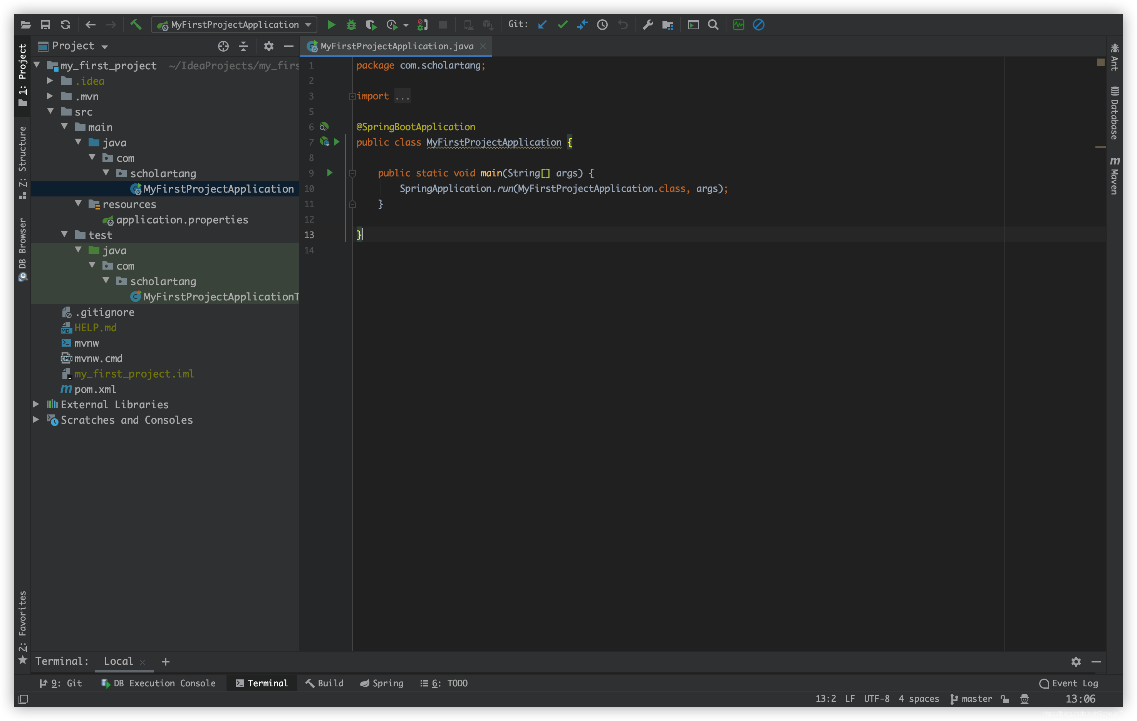Viewport: 1137px width, 721px height.
Task: Click the Build project hammer icon
Action: pos(136,25)
